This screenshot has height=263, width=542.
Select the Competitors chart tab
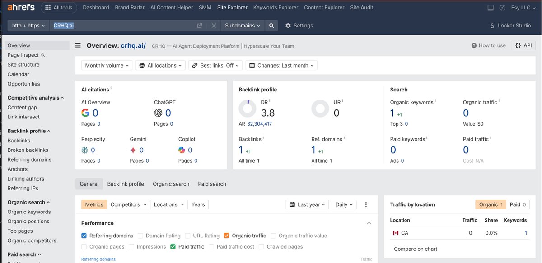pos(129,204)
